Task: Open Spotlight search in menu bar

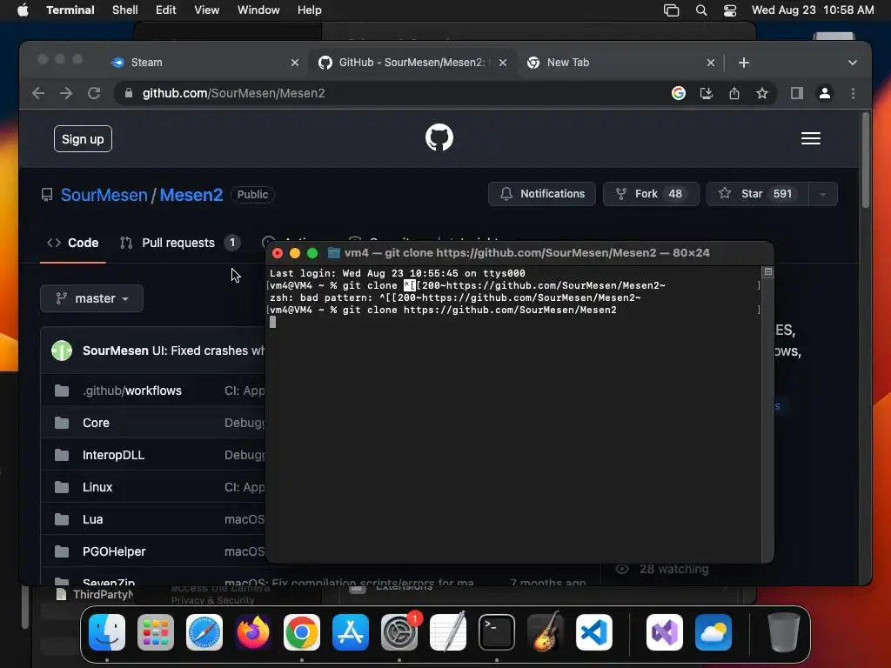Action: 701,10
